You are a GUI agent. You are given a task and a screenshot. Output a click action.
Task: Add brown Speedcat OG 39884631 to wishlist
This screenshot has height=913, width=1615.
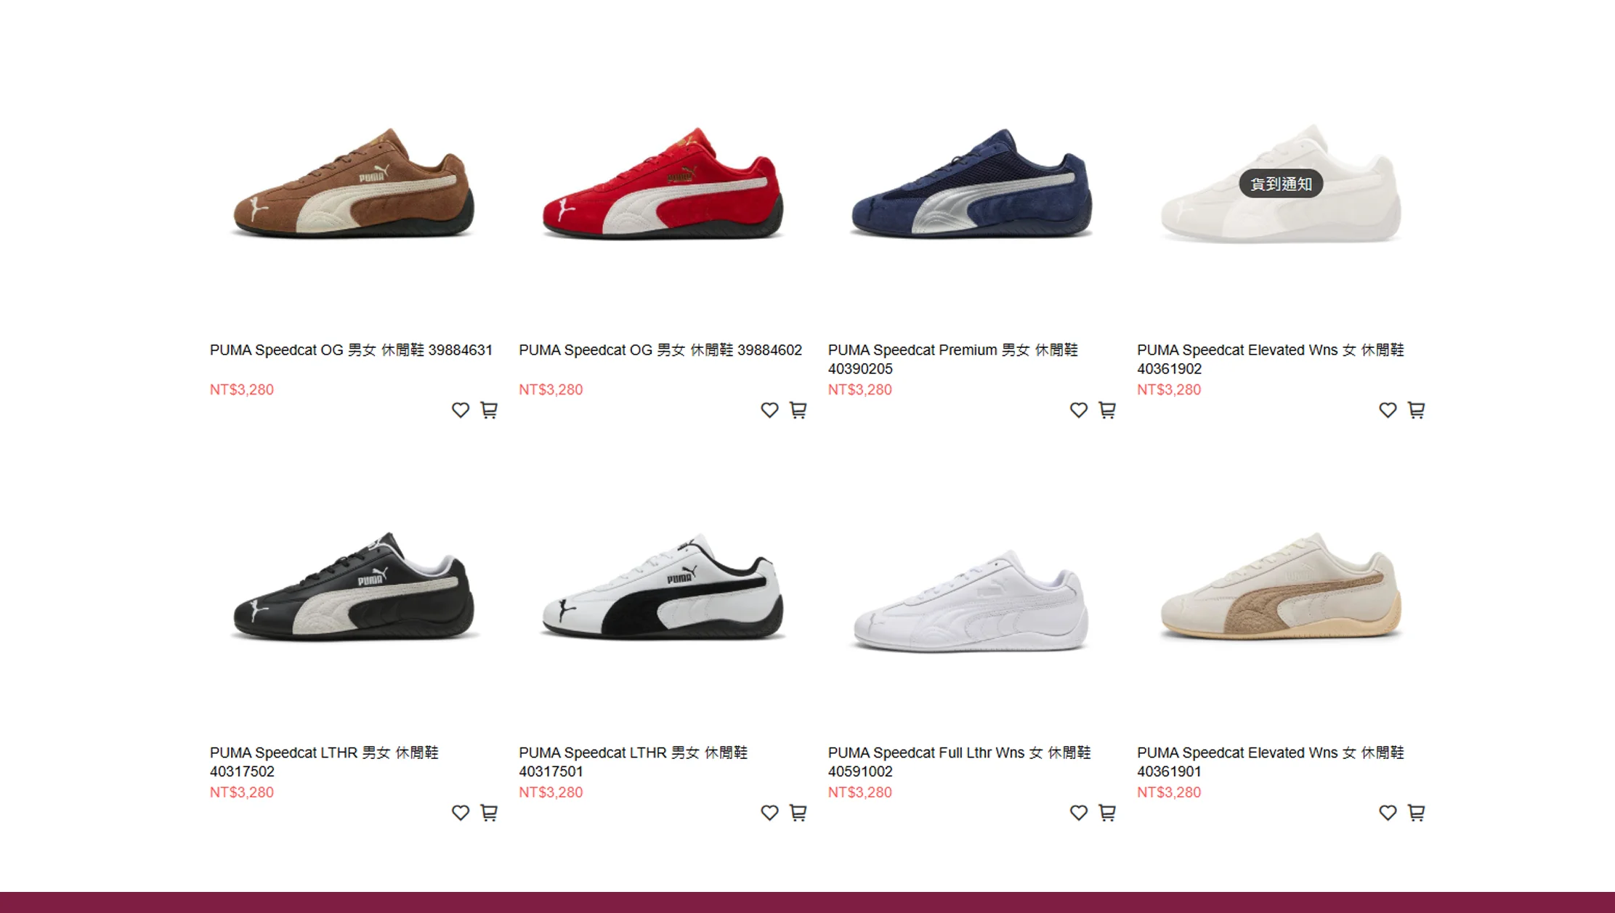pyautogui.click(x=460, y=410)
